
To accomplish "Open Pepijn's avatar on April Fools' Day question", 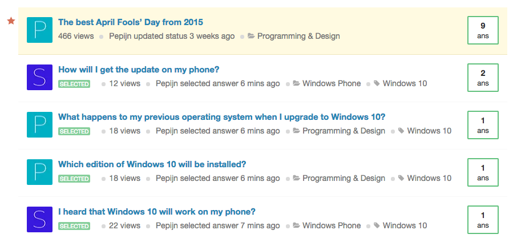I will click(x=39, y=30).
